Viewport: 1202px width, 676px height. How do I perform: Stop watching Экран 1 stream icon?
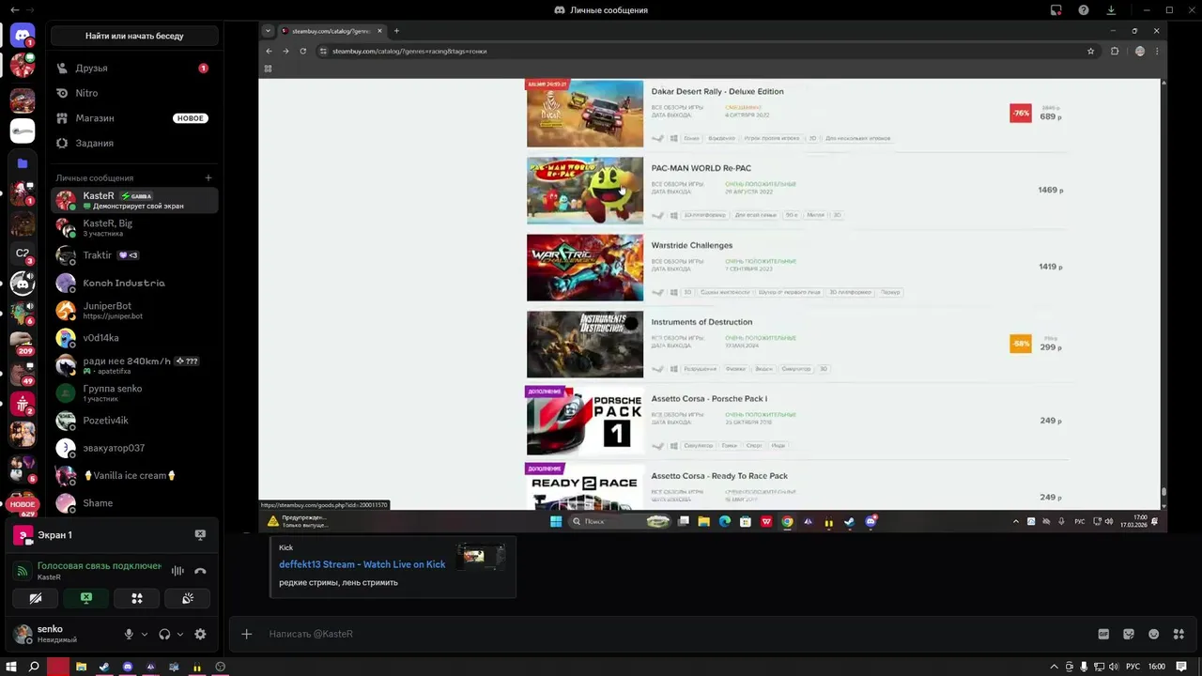click(200, 534)
